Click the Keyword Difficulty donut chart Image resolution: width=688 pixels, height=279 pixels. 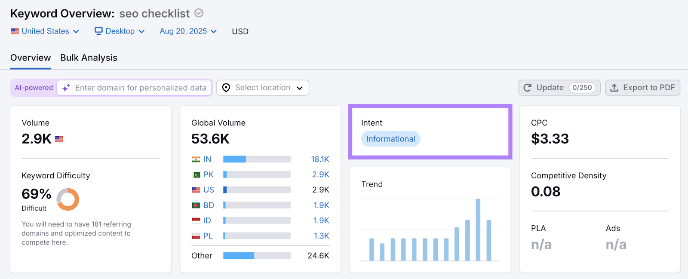coord(68,199)
